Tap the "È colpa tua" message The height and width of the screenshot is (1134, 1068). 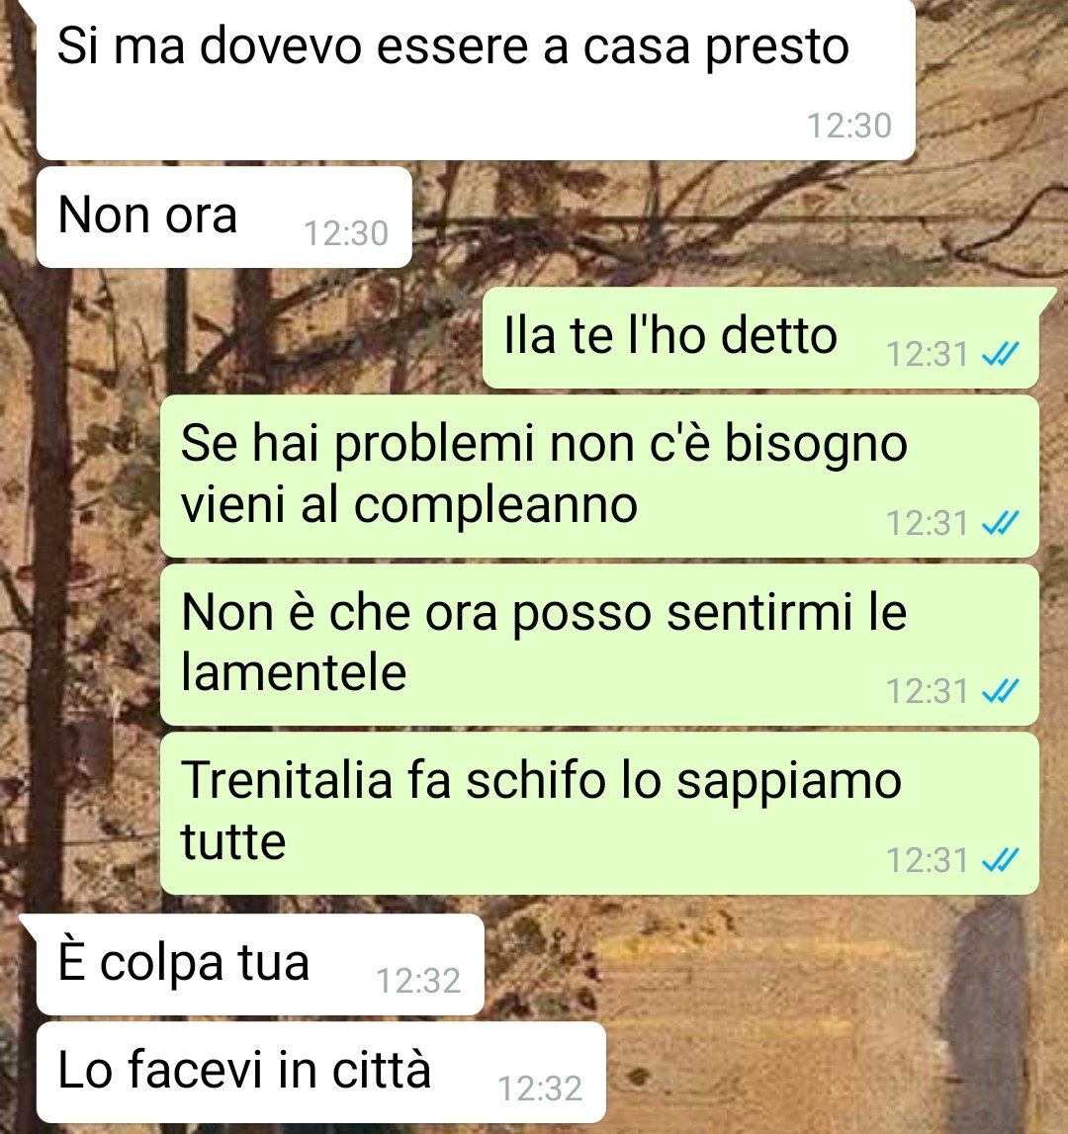[x=260, y=964]
